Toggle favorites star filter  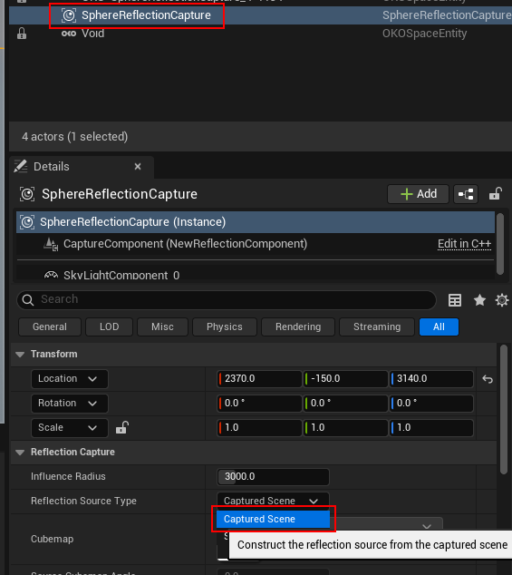point(479,300)
